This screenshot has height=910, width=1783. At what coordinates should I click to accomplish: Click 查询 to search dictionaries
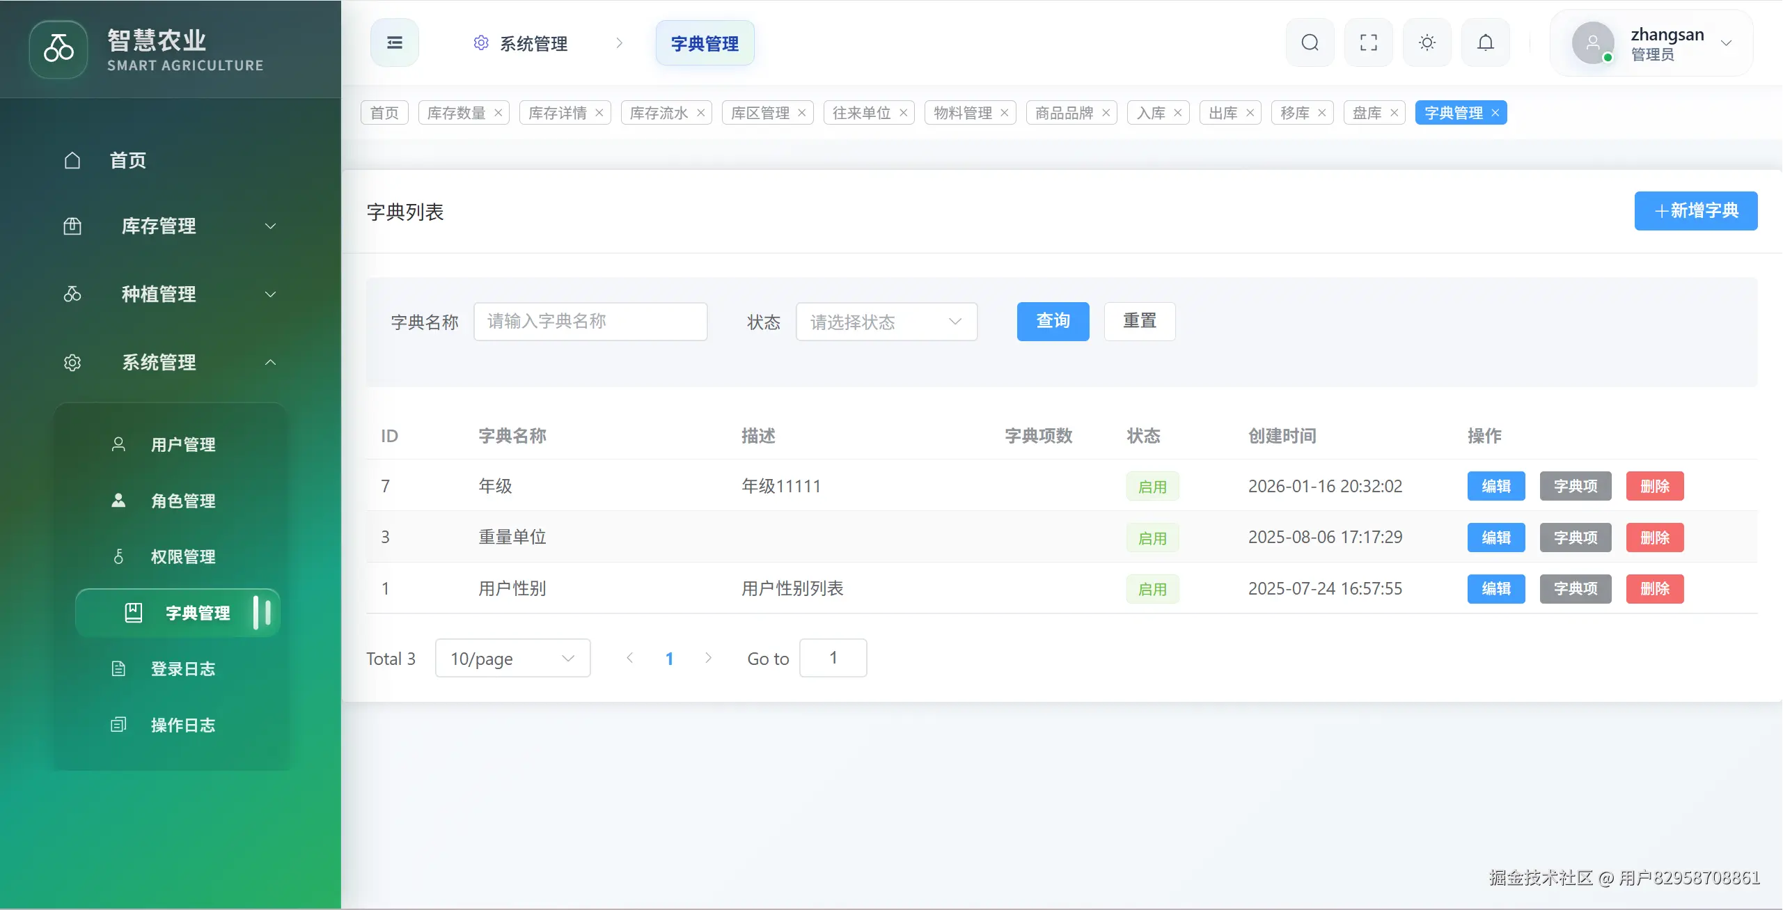(x=1052, y=322)
